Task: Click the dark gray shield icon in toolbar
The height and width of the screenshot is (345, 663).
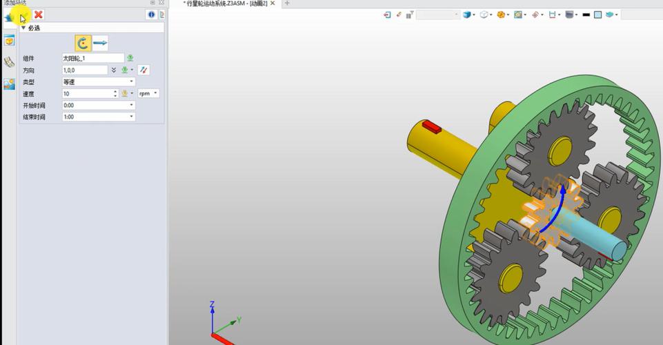Action: 570,14
